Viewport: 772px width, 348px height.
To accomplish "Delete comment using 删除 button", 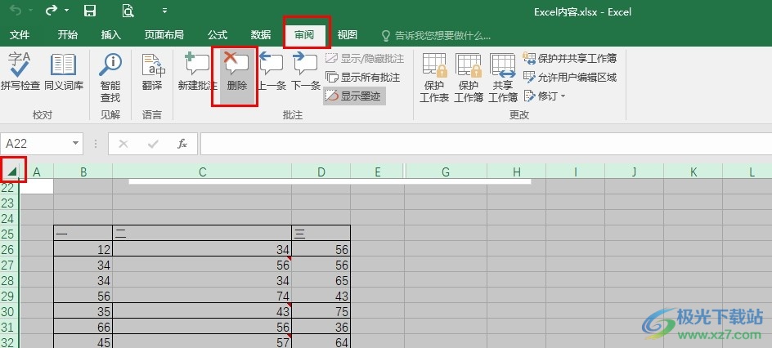I will 236,71.
